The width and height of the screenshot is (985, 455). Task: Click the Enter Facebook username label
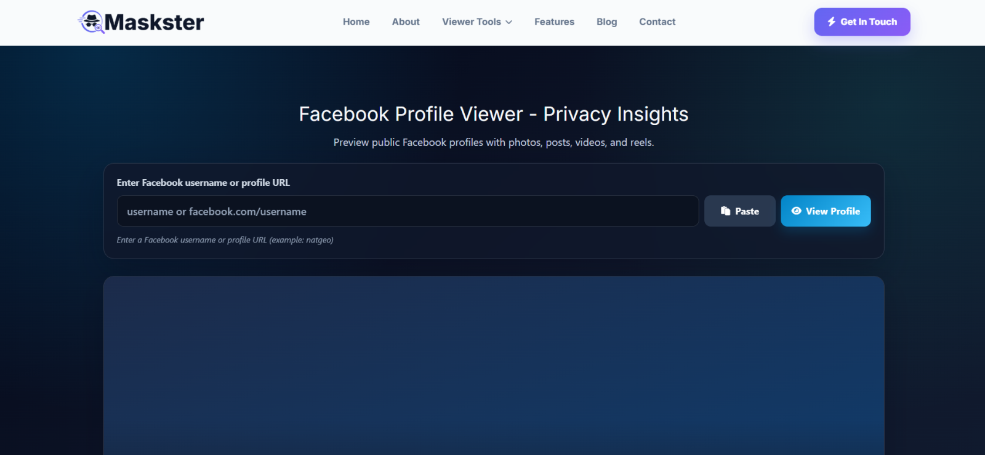click(x=203, y=183)
